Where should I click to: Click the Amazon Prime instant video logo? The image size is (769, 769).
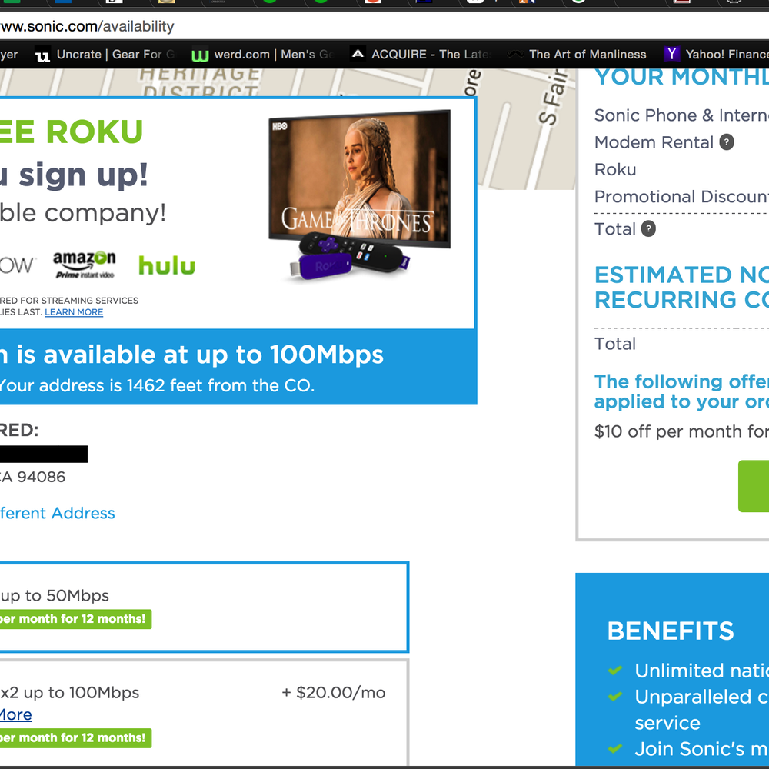[x=85, y=265]
